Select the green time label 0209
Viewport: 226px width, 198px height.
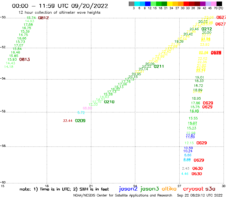point(80,121)
